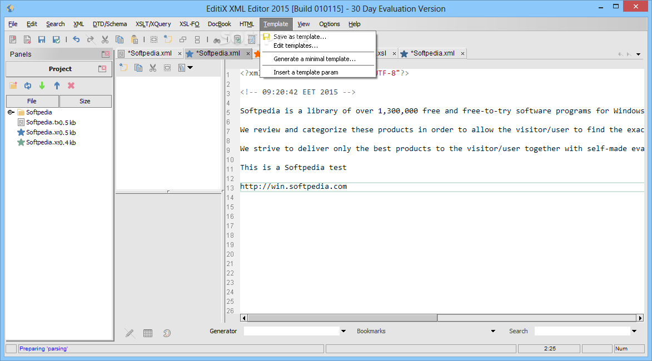The image size is (652, 361).
Task: Click the blue up arrow icon
Action: point(57,86)
